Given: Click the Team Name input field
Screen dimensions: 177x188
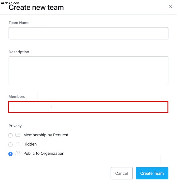Looking at the screenshot, I should point(88,33).
